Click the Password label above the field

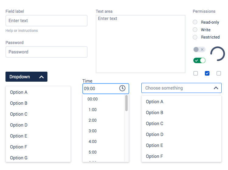tap(15, 42)
